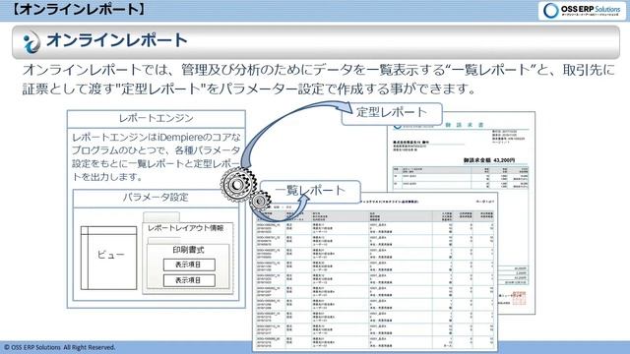Screen dimensions: 630x354
Task: Click the レポートレイアウト情報 tab label
Action: 186,228
